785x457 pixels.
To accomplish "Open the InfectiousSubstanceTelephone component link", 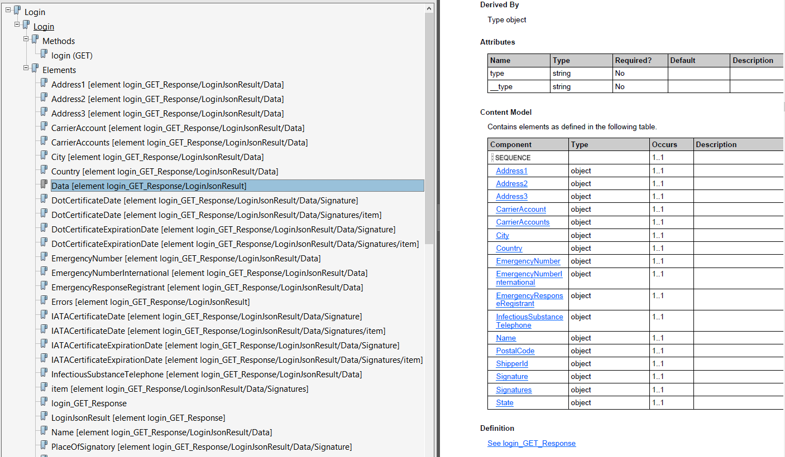I will click(x=529, y=321).
